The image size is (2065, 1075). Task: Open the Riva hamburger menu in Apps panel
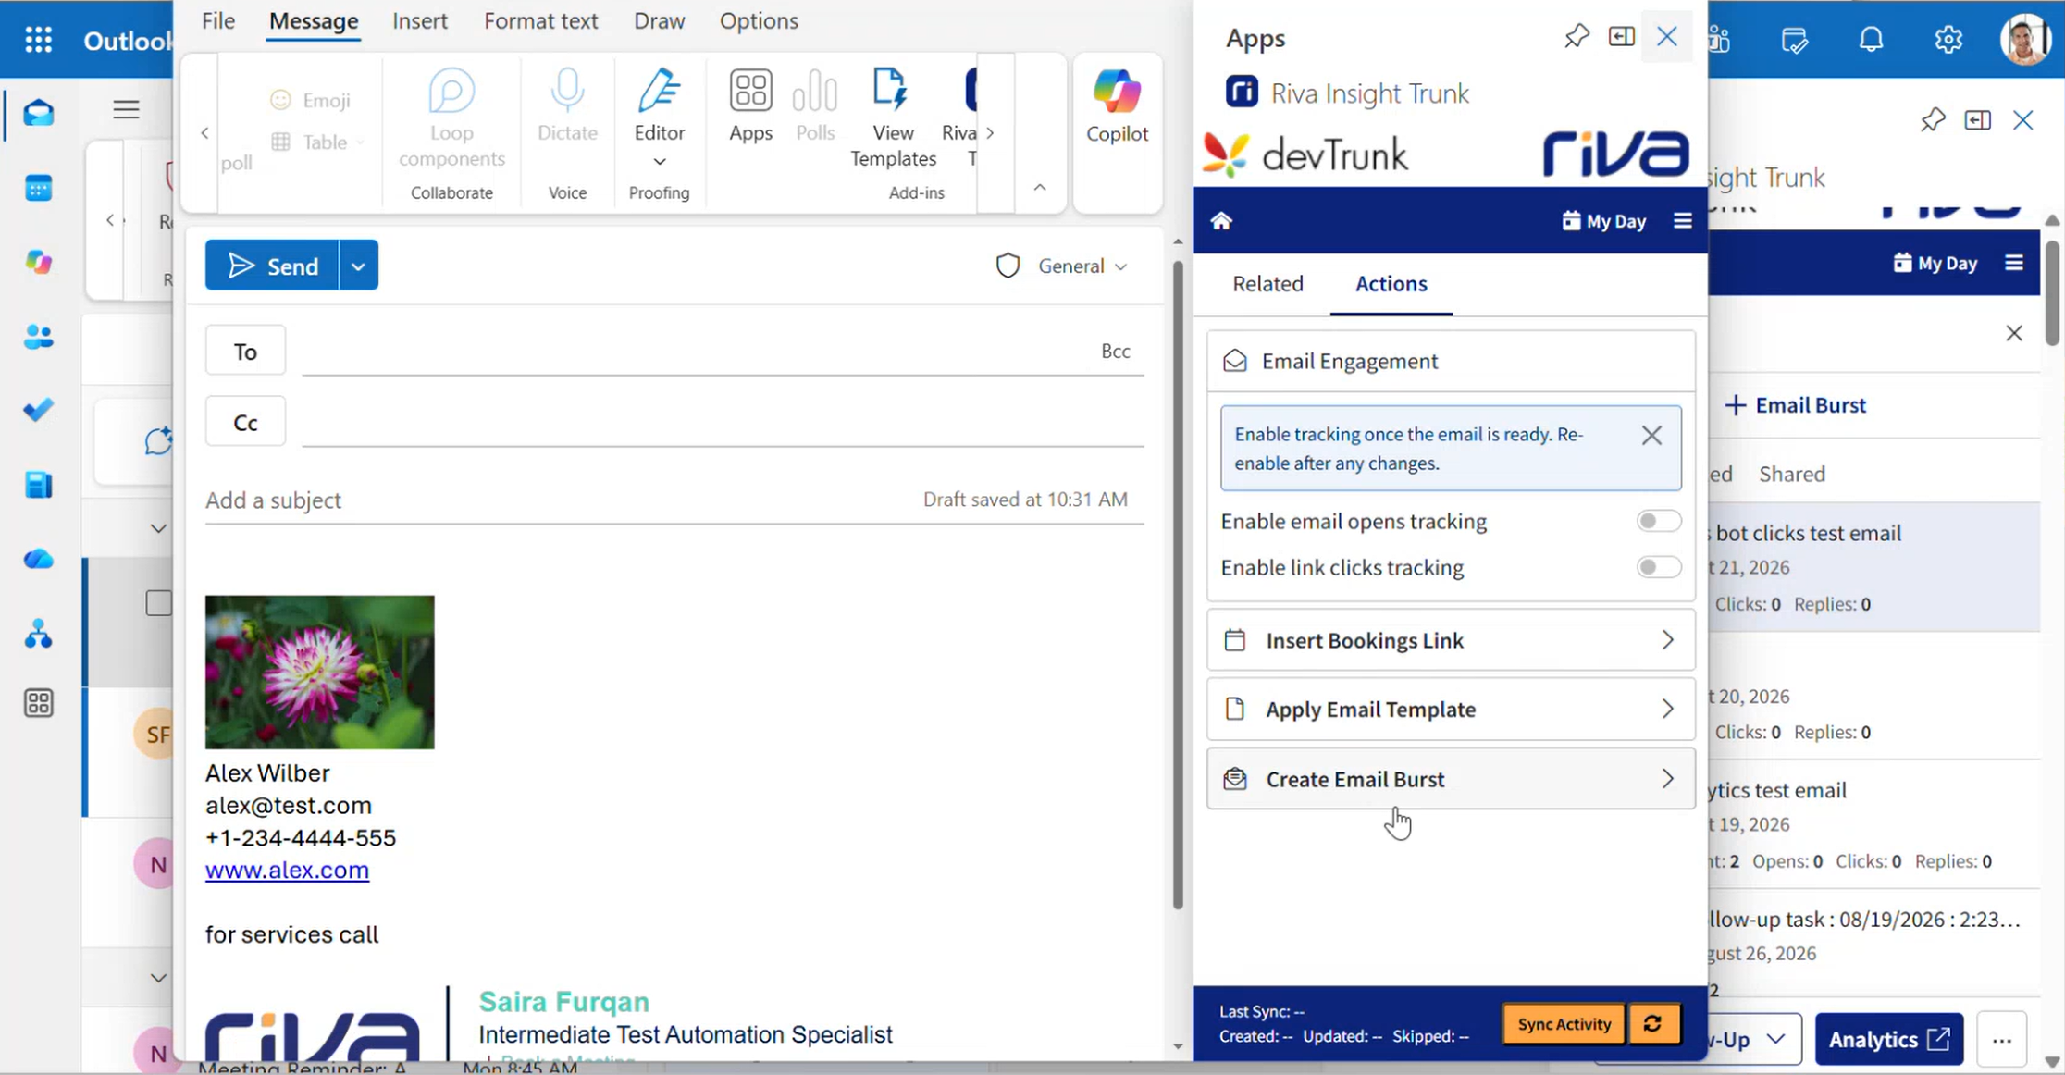[1683, 221]
